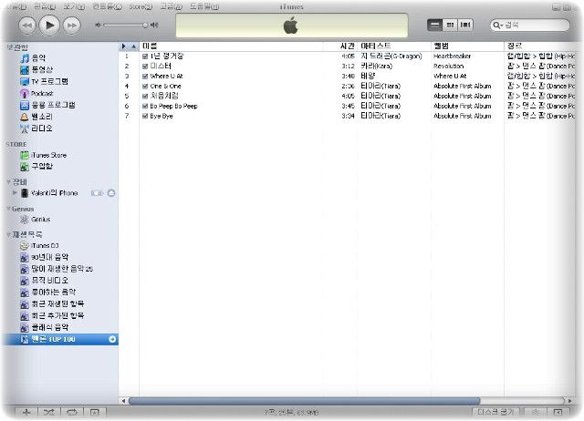Select the 멜론 TOP 100 playlist

click(x=61, y=339)
